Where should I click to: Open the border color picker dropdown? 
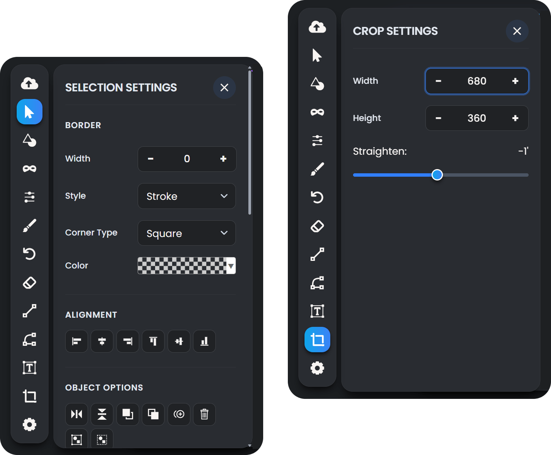[x=231, y=266]
